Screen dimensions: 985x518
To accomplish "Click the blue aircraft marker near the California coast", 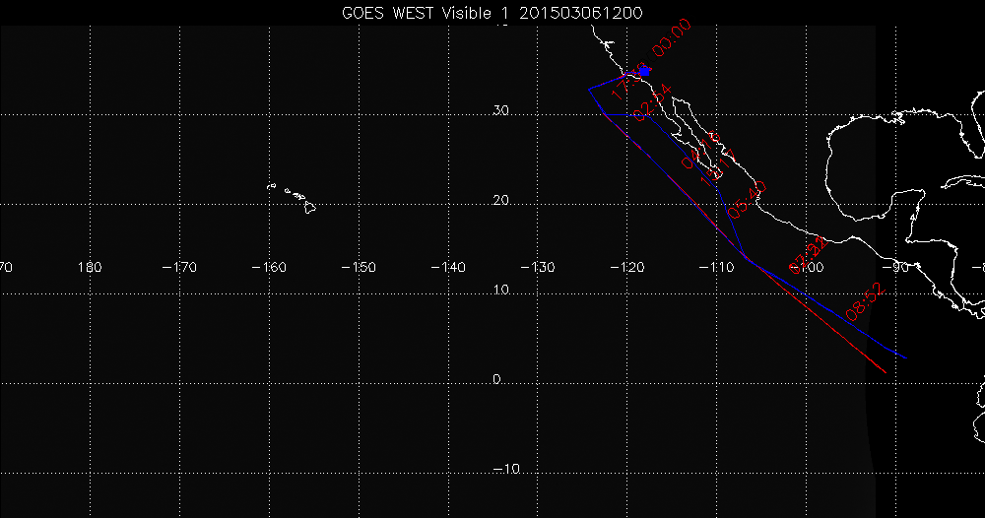I will (645, 71).
